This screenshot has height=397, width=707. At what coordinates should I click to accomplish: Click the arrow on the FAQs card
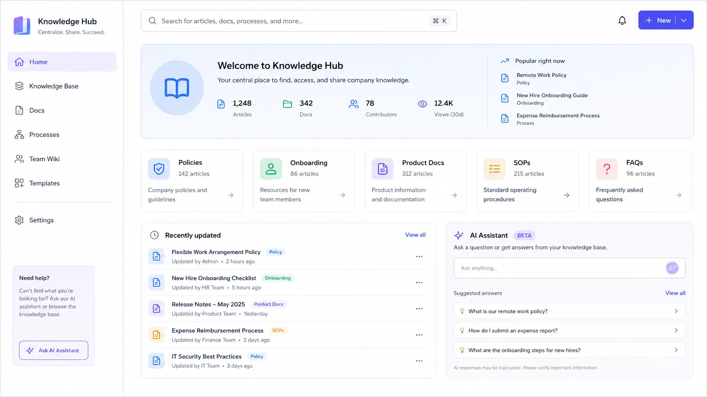[x=678, y=195]
